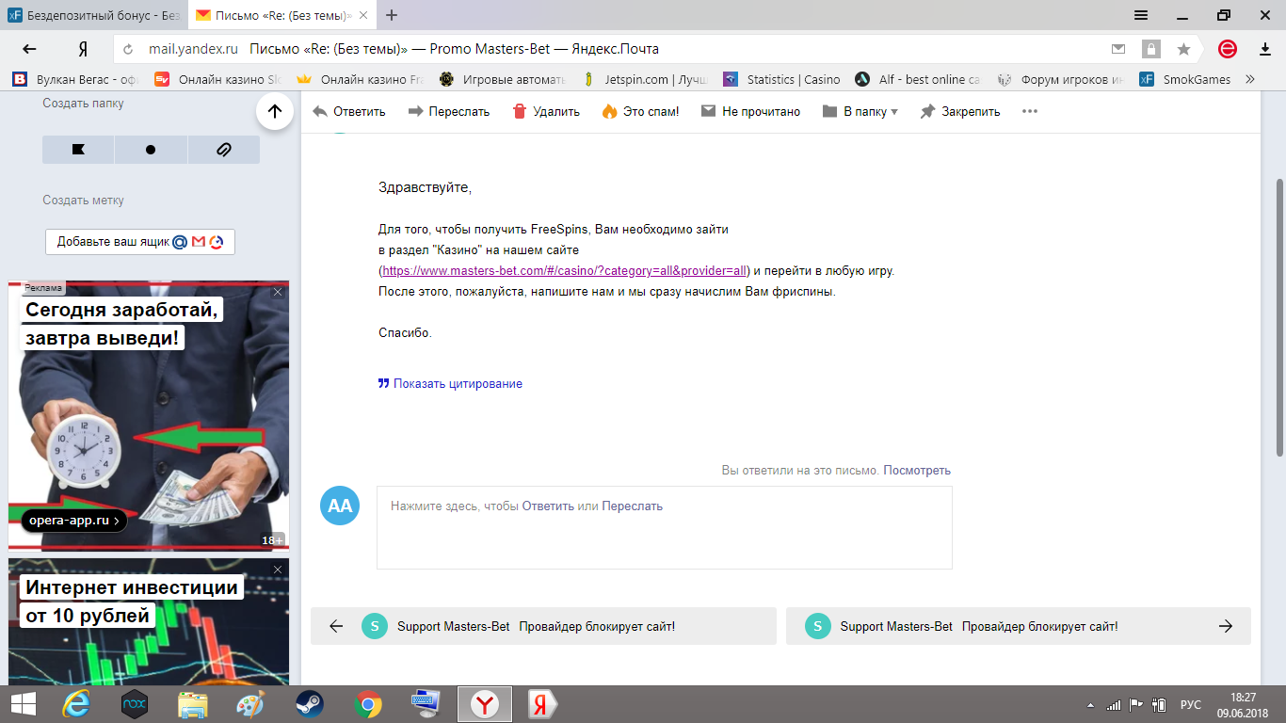Click 'Добавьте ваш ящик' button
Image resolution: width=1286 pixels, height=723 pixels.
tap(140, 242)
